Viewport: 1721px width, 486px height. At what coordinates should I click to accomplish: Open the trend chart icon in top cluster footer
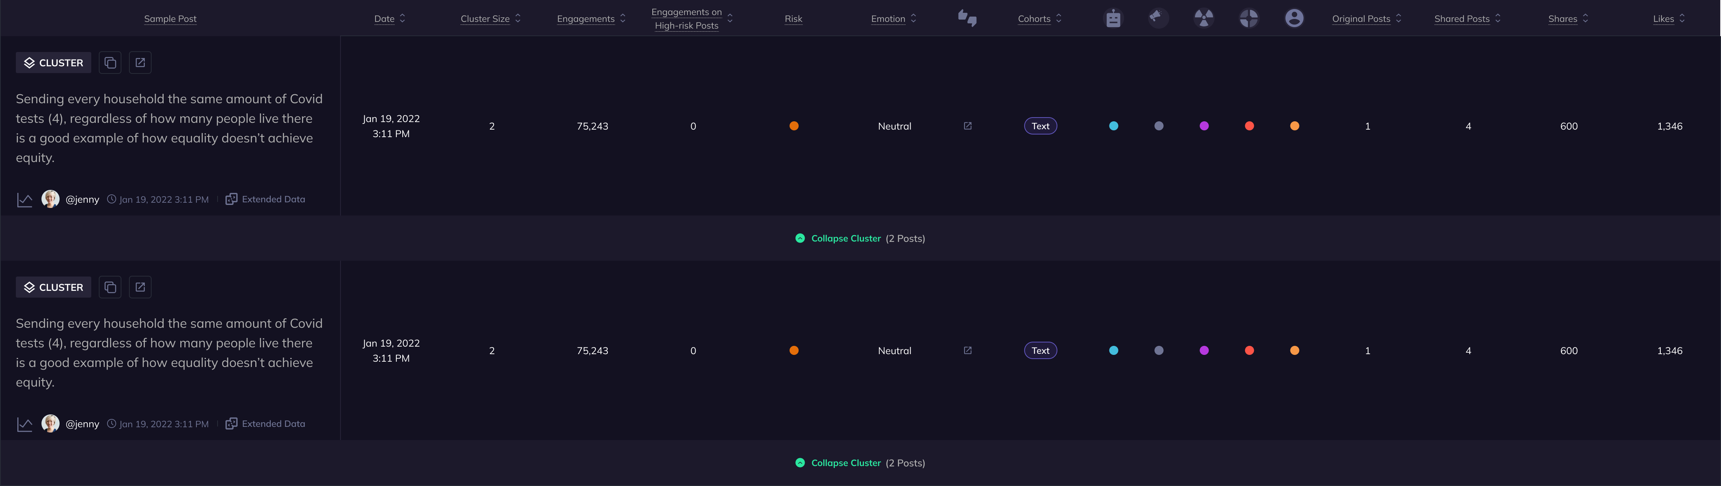25,200
